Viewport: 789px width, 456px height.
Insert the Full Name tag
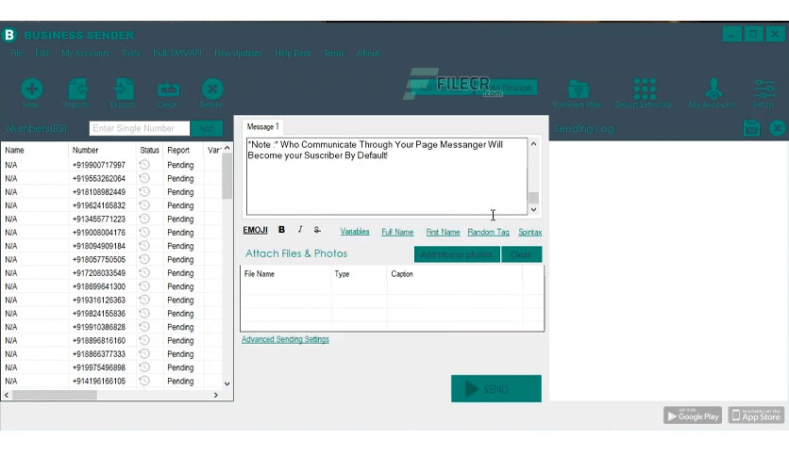[x=397, y=232]
